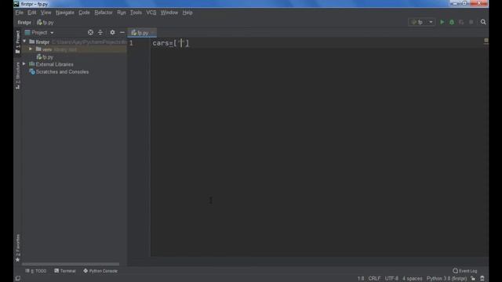Open Search Everywhere magnifier icon
This screenshot has width=502, height=282.
[x=483, y=22]
